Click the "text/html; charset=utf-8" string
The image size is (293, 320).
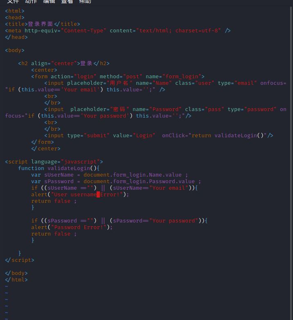point(178,31)
